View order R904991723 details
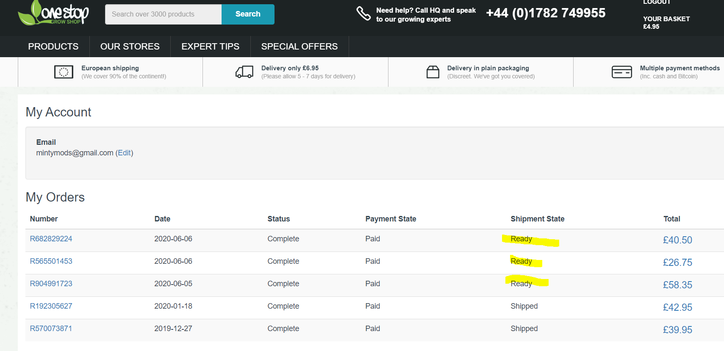This screenshot has width=724, height=351. (x=51, y=284)
